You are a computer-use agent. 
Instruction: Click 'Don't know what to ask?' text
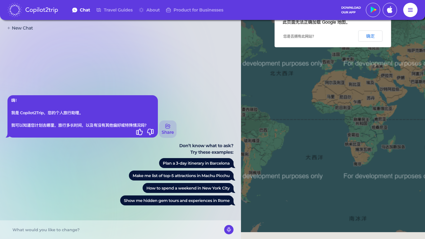coord(206,146)
